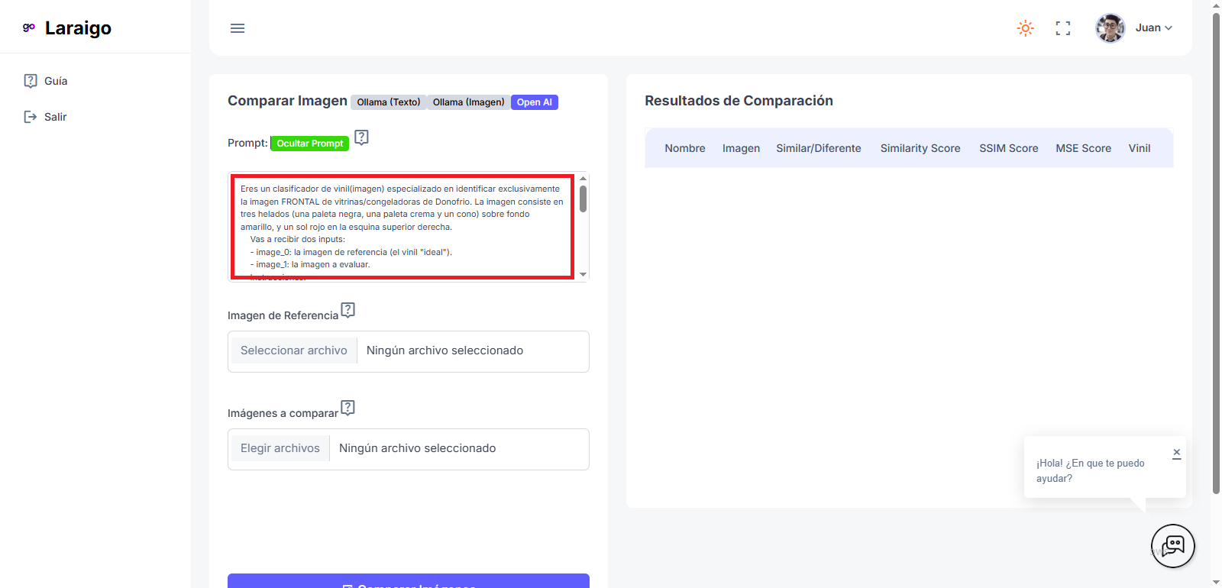Click the help icon beside Prompt
This screenshot has height=588, width=1222.
[362, 137]
